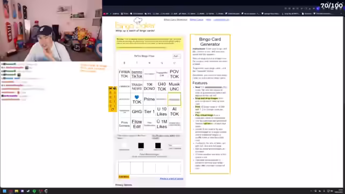Click the Bingo Baker logo
Screen dimensions: 345x194
(135, 24)
